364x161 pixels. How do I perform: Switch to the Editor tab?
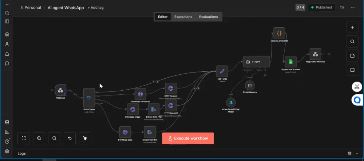coord(163,17)
